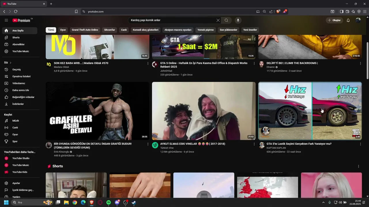Open Daha sonra izle list

point(20,90)
